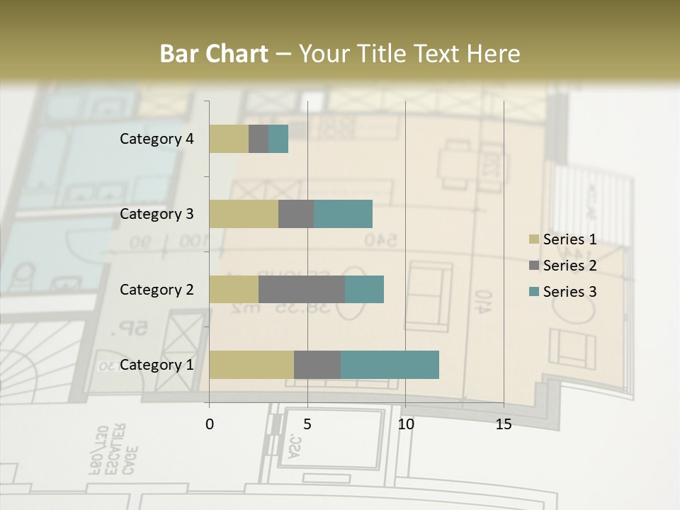Viewport: 680px width, 510px height.
Task: Select the Series 1 legend text
Action: click(x=569, y=239)
